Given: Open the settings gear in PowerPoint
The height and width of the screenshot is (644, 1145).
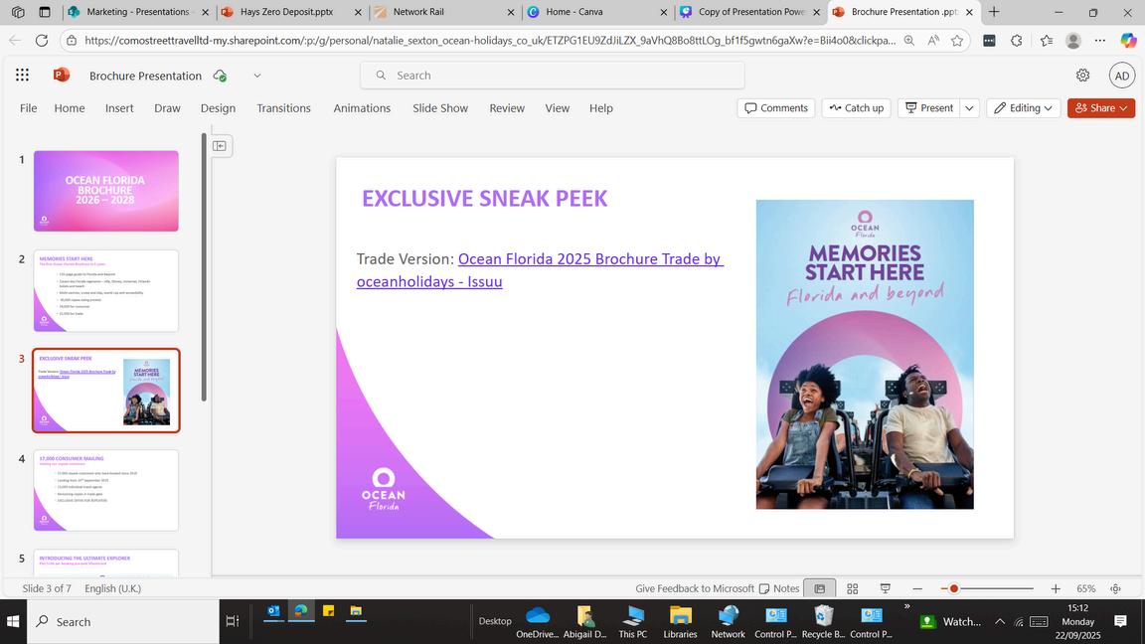Looking at the screenshot, I should pyautogui.click(x=1083, y=76).
